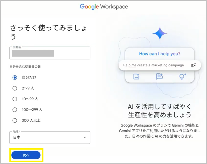Click the さっそく使ってみましょう heading

(x=48, y=32)
